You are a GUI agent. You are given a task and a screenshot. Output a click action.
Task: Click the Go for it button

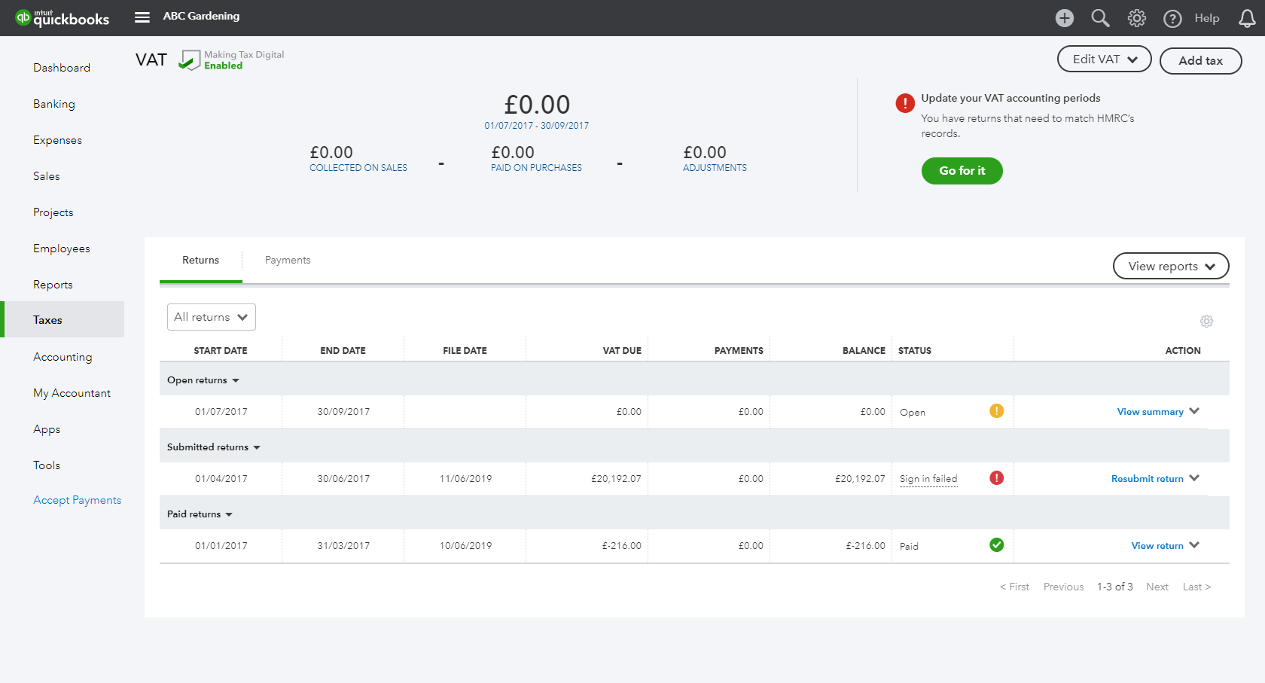pyautogui.click(x=962, y=171)
